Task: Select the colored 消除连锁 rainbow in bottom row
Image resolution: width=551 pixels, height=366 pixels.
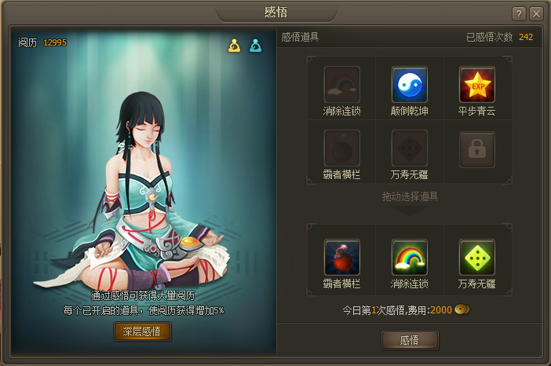Action: pyautogui.click(x=410, y=258)
